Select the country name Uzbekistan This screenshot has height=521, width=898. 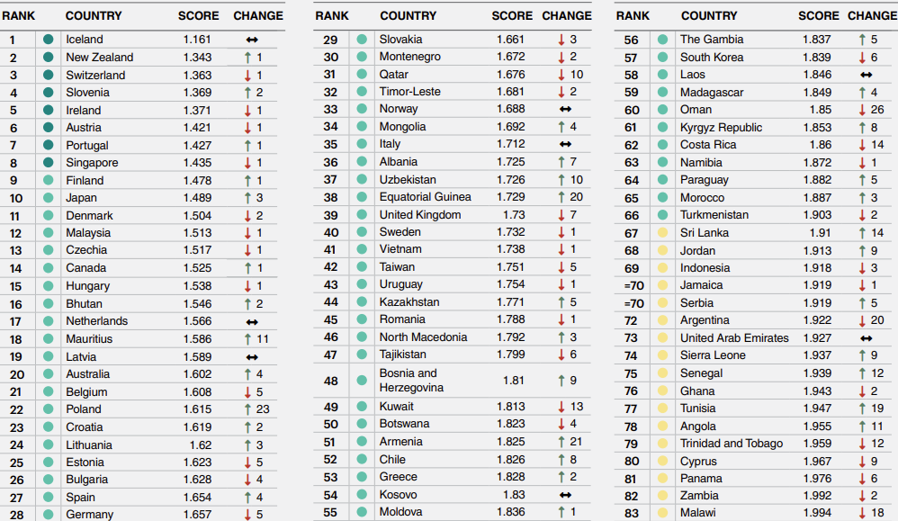pyautogui.click(x=408, y=180)
